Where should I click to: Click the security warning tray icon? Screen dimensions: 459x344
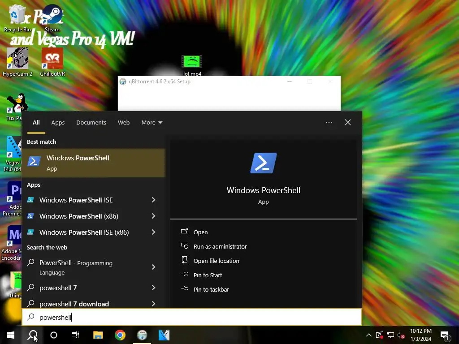380,335
